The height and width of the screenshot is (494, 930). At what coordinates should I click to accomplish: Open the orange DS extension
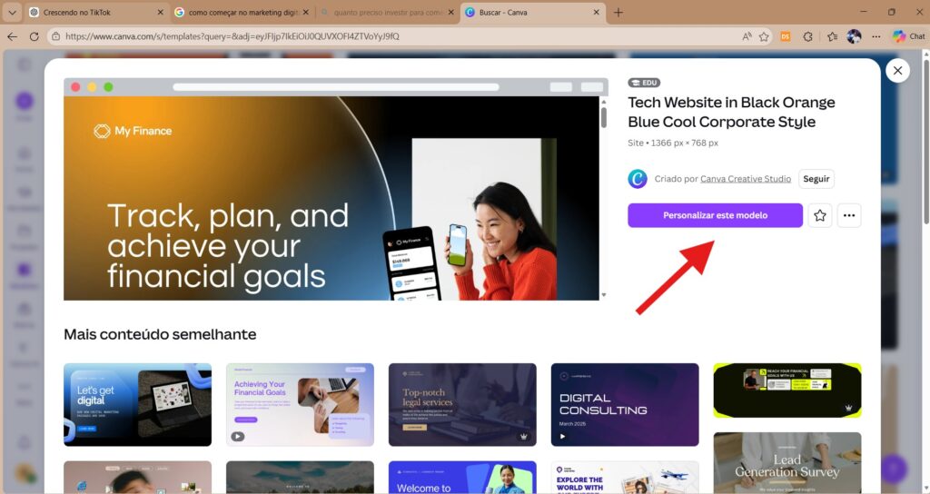pos(786,36)
